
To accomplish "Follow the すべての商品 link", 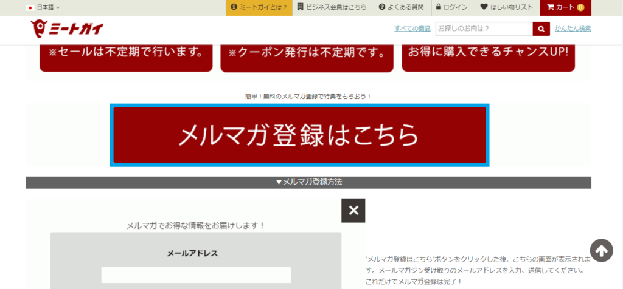I will coord(412,29).
